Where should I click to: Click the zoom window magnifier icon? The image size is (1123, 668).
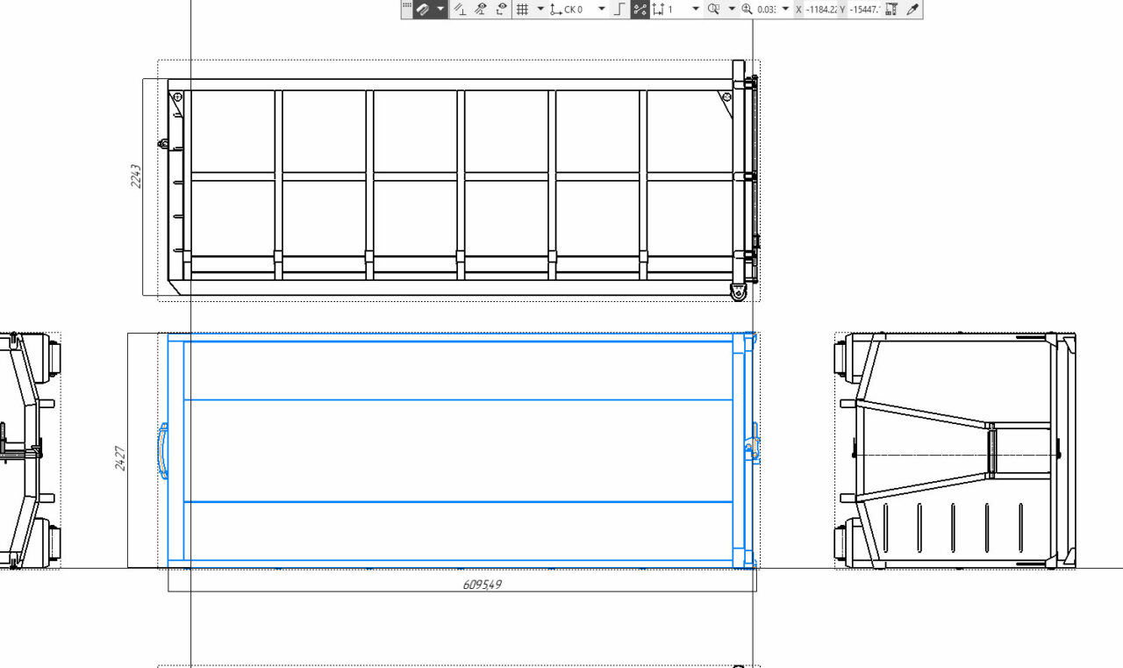[713, 10]
